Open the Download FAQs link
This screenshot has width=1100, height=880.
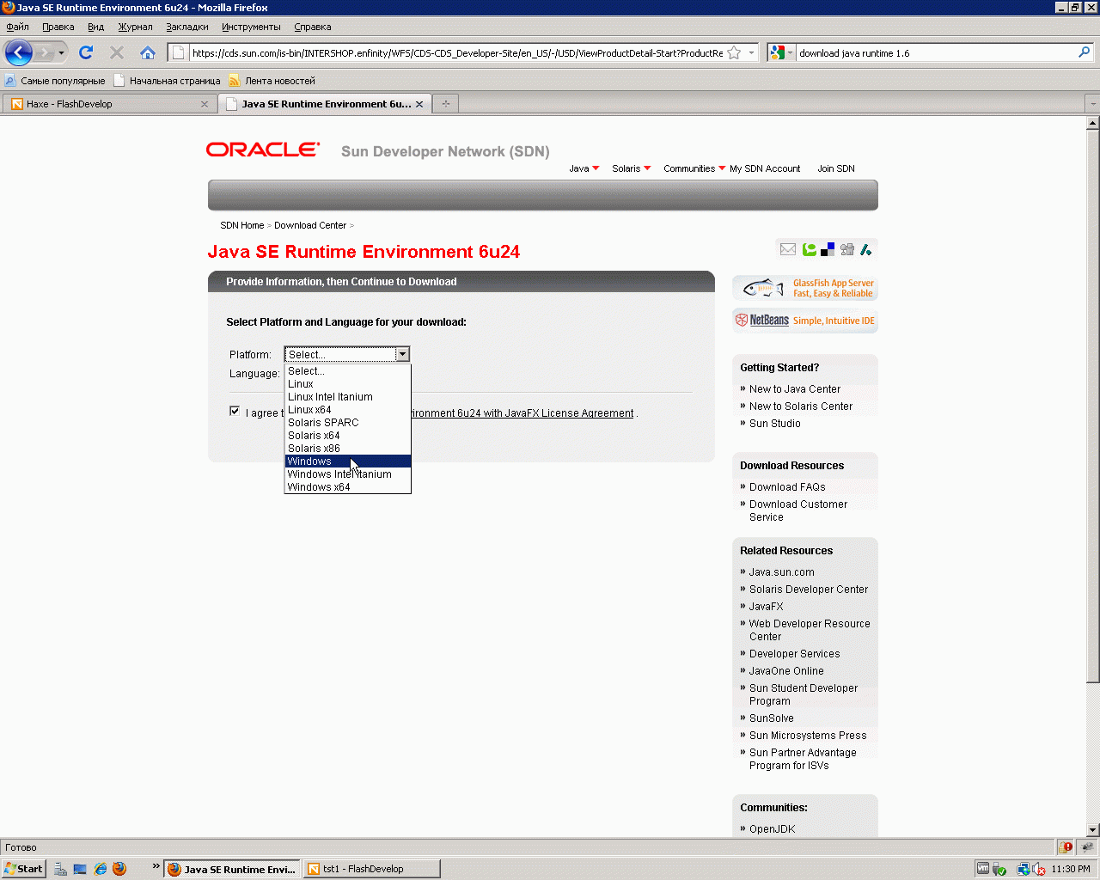pos(787,487)
